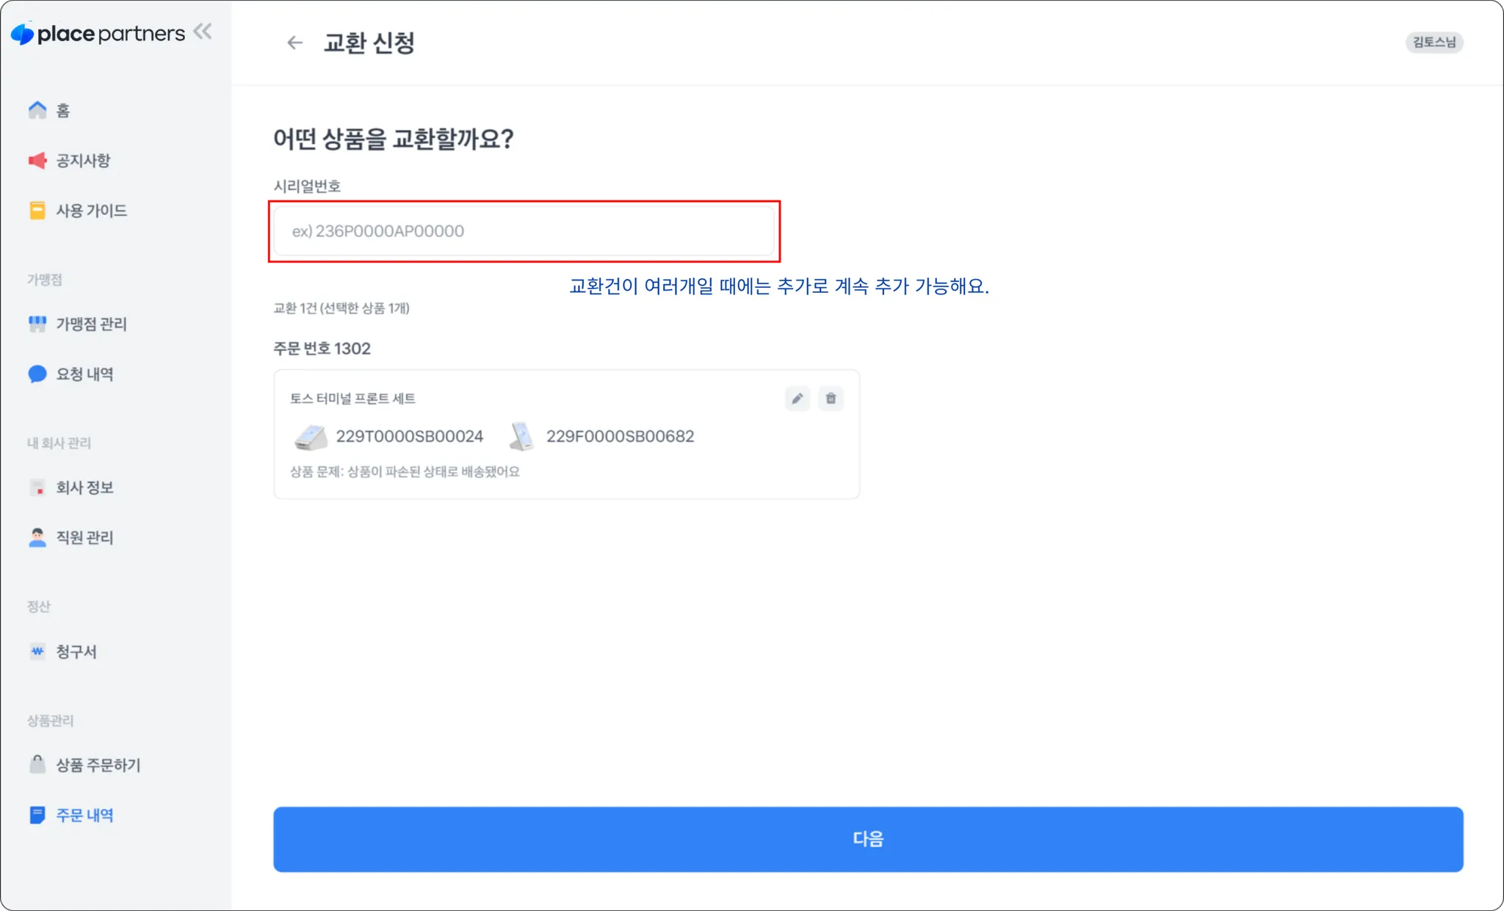The height and width of the screenshot is (911, 1504).
Task: Click the front device thumbnail 229F0000SB00682
Action: [x=521, y=436]
